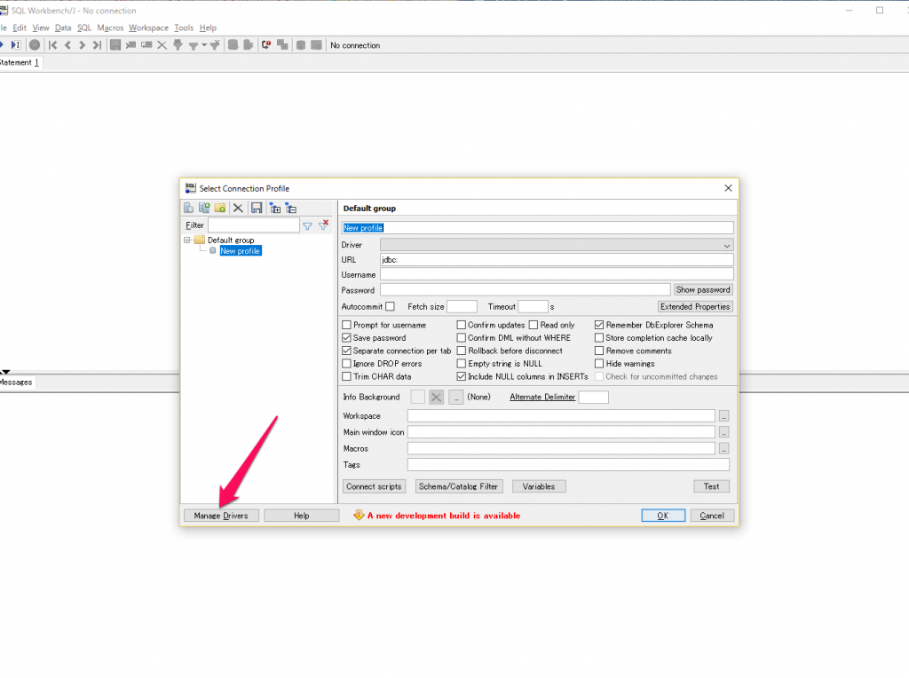Go to first row icon in main toolbar
909x678 pixels.
click(52, 44)
